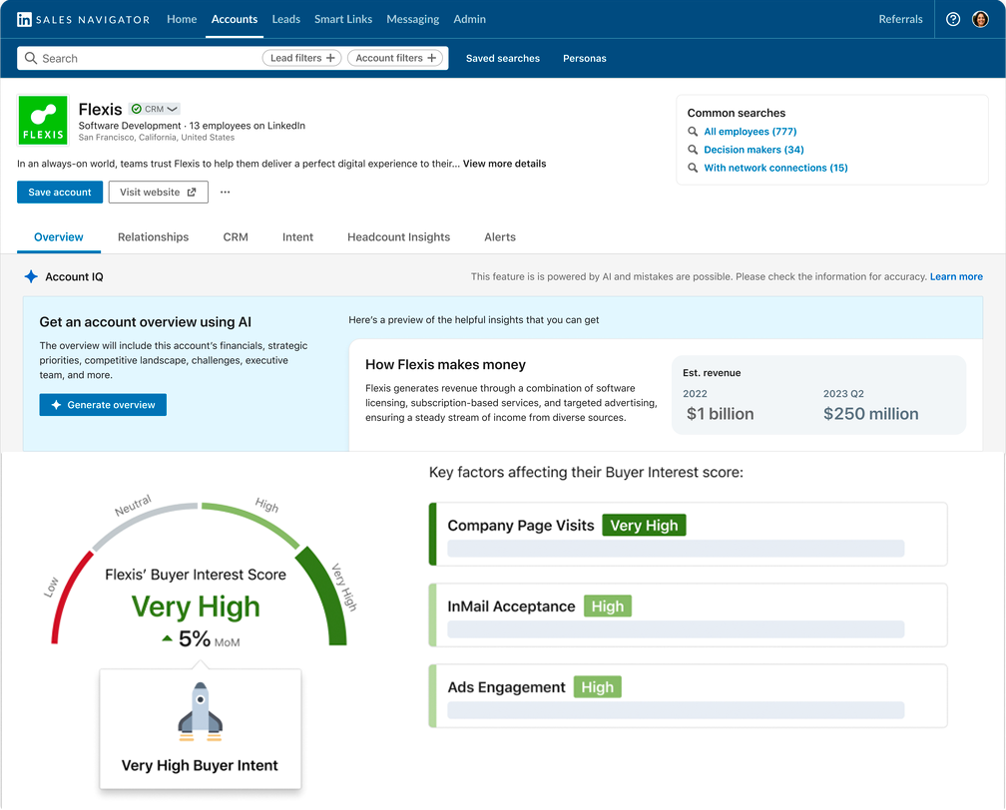Viewport: 1006px width, 810px height.
Task: Click the $1 billion 2022 revenue value
Action: pyautogui.click(x=720, y=414)
